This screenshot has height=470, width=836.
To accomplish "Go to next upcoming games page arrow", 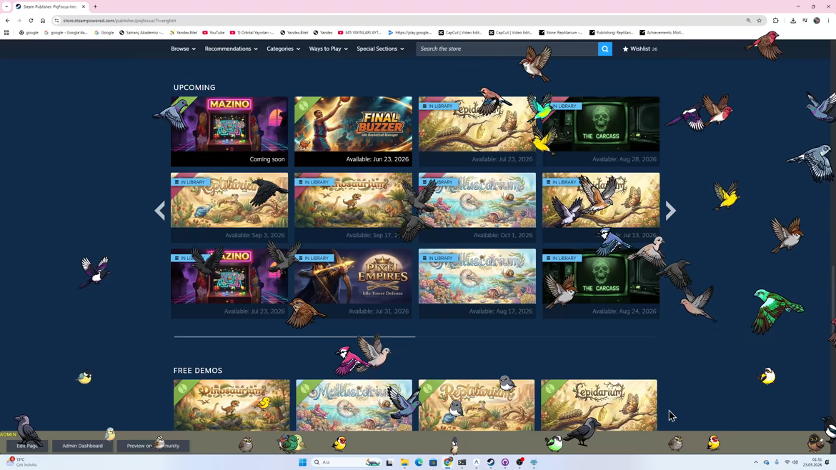I will point(670,211).
